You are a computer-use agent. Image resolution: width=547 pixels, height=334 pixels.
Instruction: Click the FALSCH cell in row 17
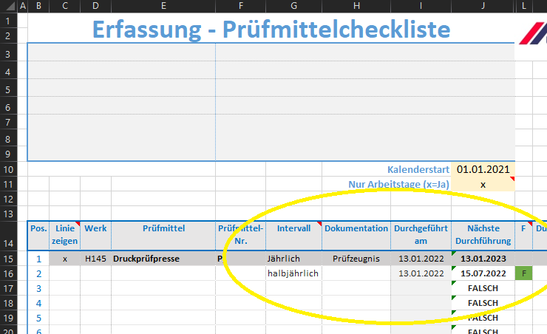coord(483,288)
